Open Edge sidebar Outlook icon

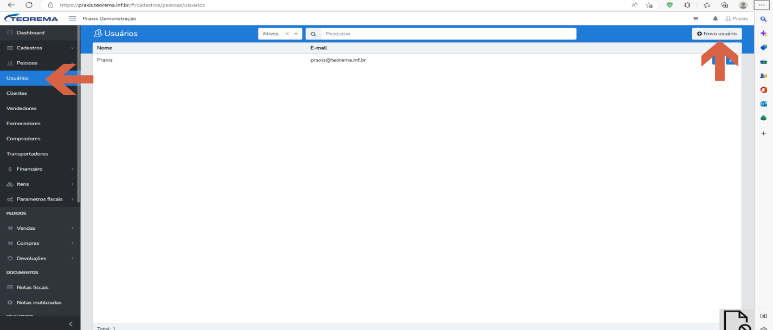click(x=764, y=103)
